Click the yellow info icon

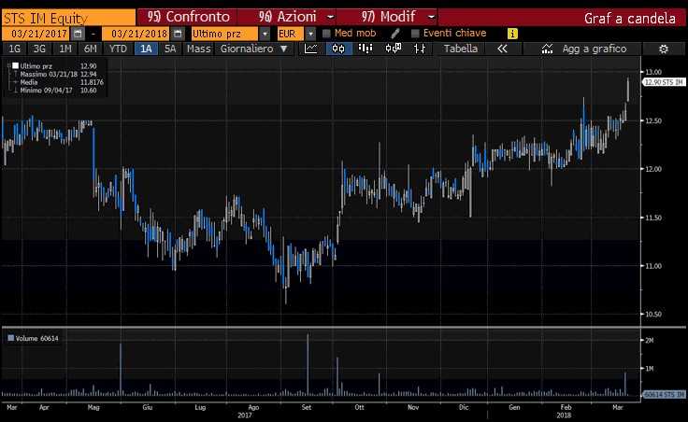[x=512, y=34]
